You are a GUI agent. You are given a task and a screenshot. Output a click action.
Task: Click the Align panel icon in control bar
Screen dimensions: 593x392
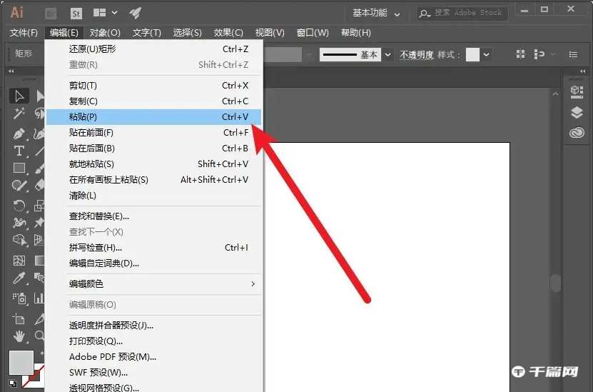click(x=521, y=54)
